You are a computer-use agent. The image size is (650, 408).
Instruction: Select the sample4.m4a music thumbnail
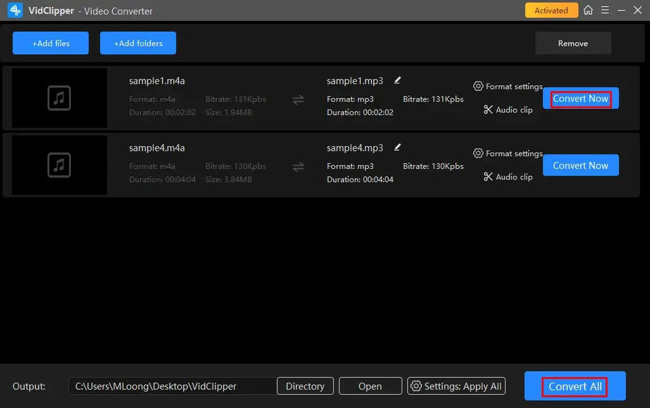tap(60, 165)
